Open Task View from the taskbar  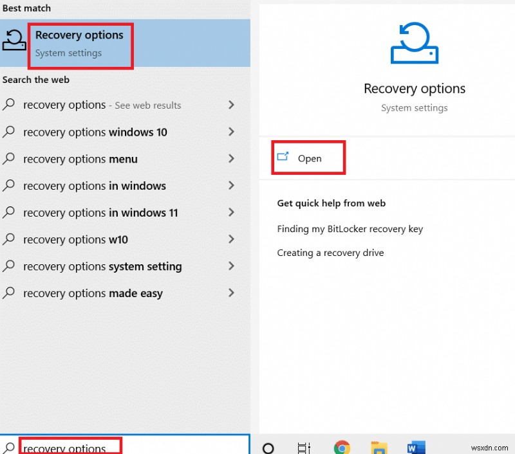click(x=304, y=447)
